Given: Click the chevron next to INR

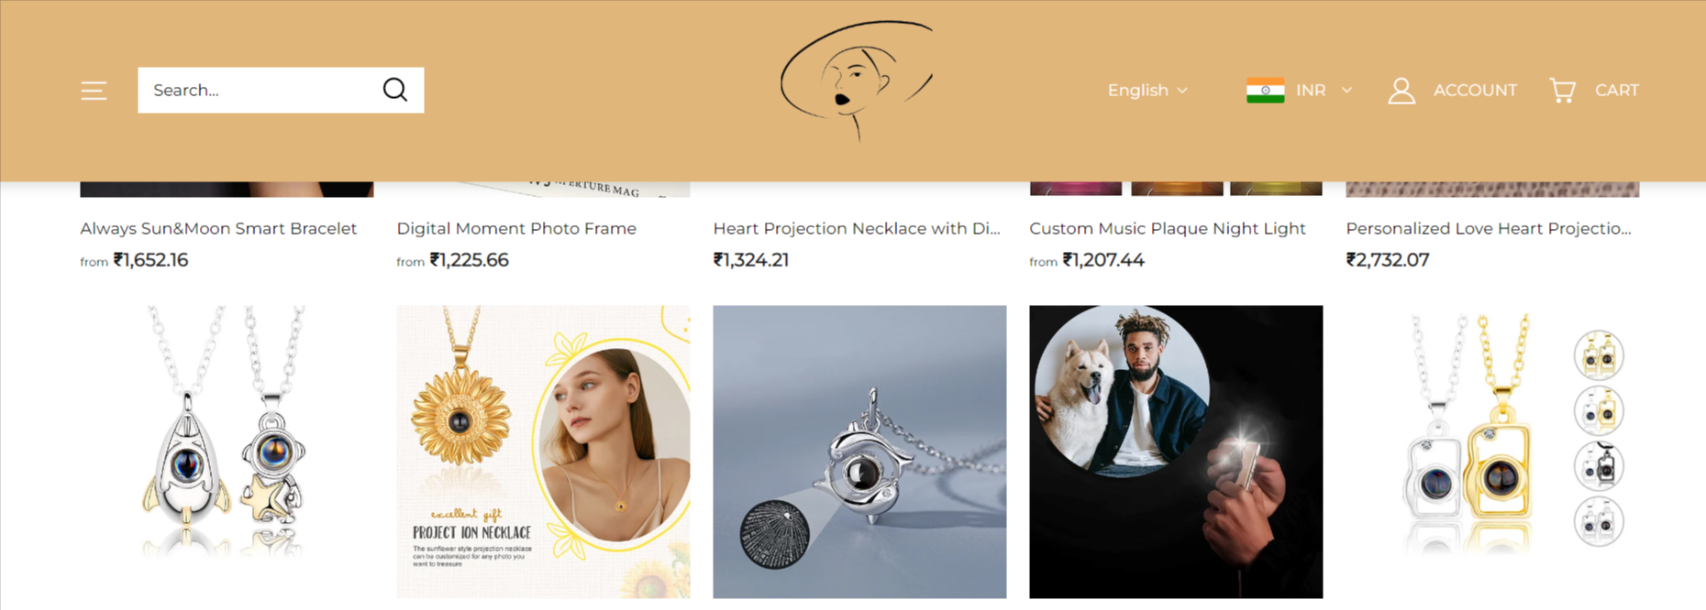Looking at the screenshot, I should pos(1346,90).
